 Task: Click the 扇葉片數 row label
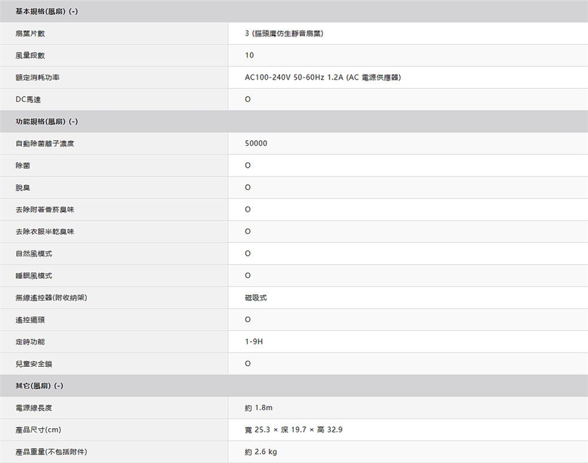(30, 34)
